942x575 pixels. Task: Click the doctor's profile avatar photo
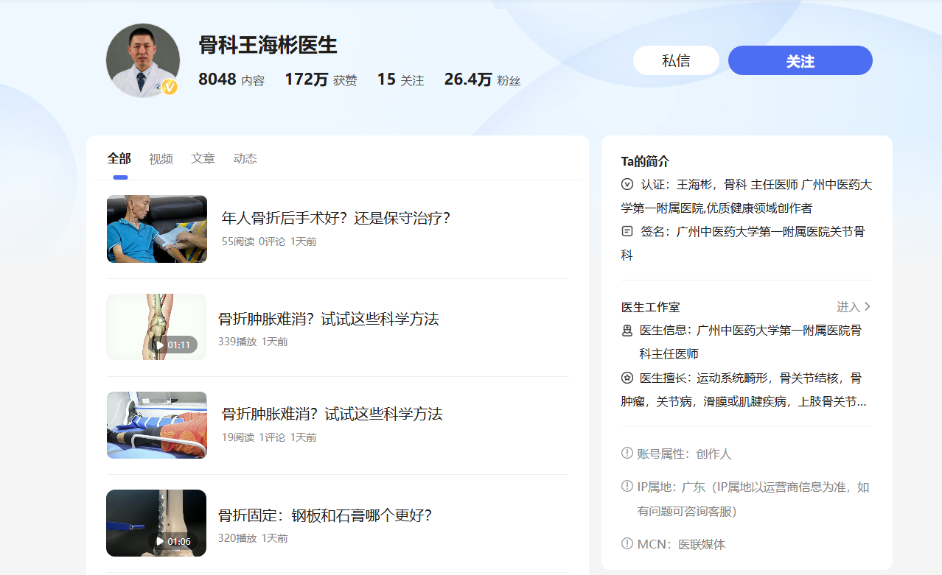pyautogui.click(x=142, y=60)
